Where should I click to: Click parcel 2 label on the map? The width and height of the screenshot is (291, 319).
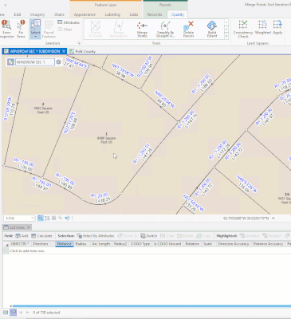(x=43, y=108)
